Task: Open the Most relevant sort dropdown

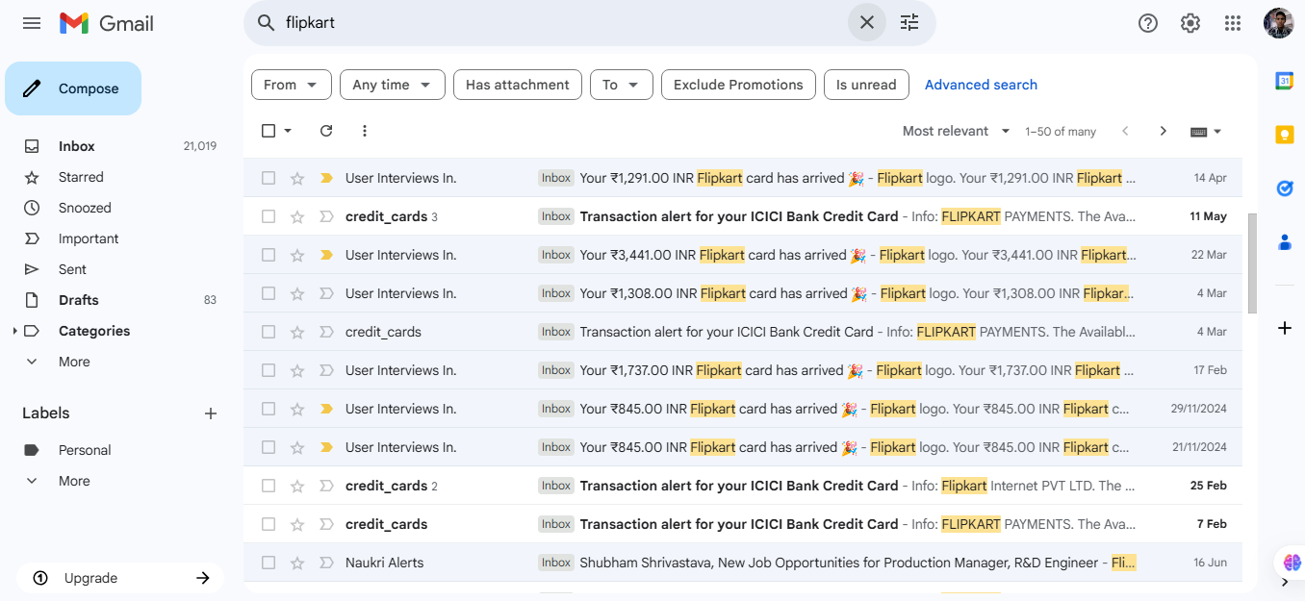Action: point(957,131)
